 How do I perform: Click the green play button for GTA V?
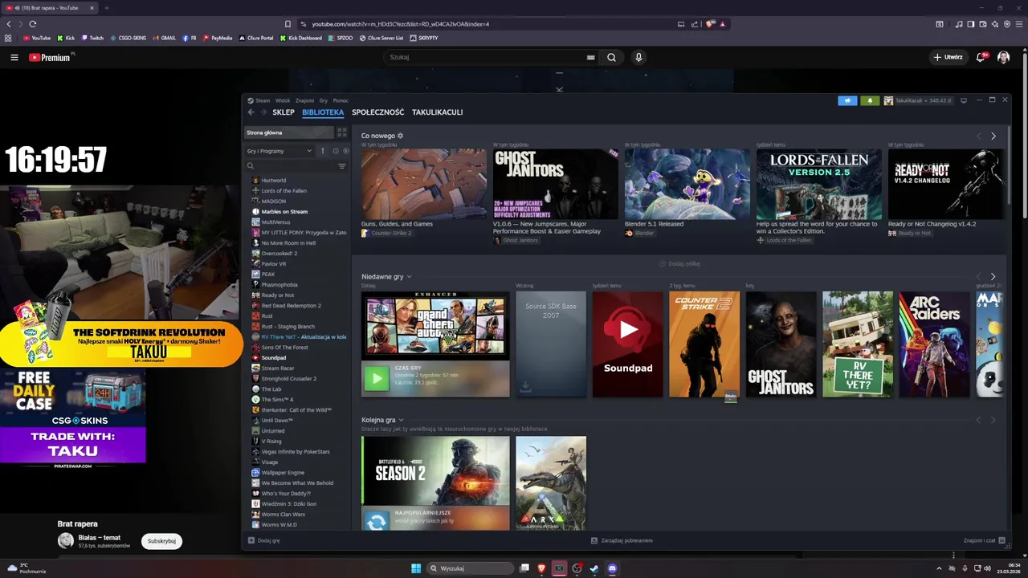pyautogui.click(x=376, y=379)
